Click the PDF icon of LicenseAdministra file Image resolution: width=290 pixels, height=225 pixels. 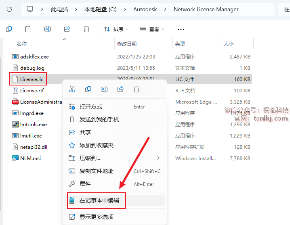pyautogui.click(x=15, y=102)
